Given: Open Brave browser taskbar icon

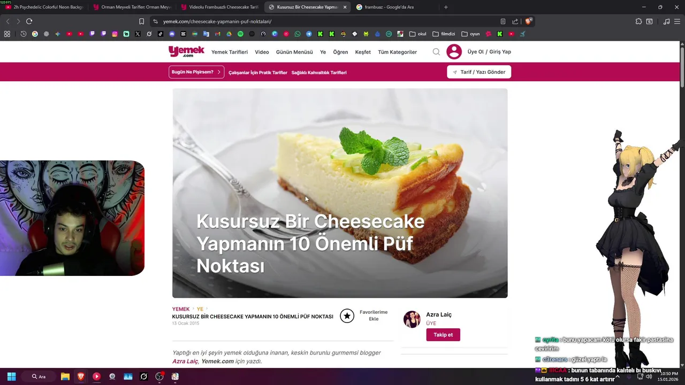Looking at the screenshot, I should click(x=81, y=376).
